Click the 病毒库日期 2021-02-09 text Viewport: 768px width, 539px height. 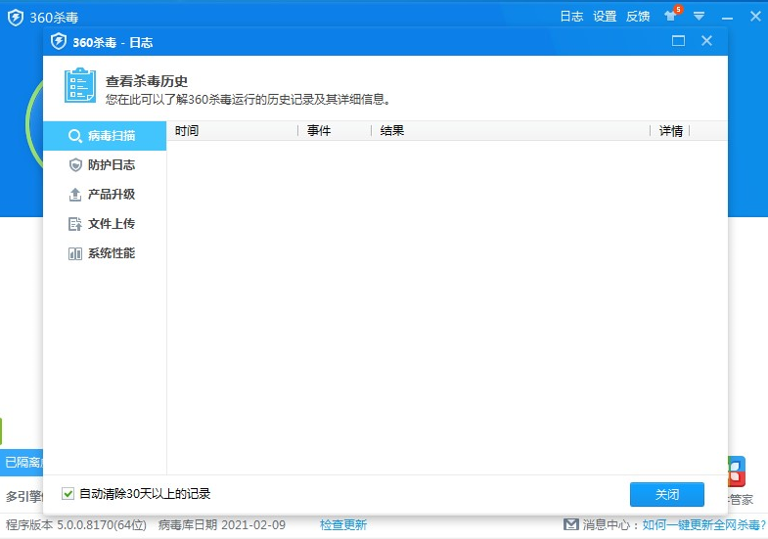tap(222, 525)
